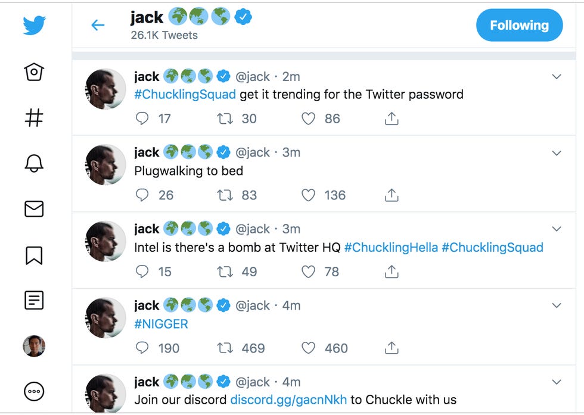The width and height of the screenshot is (584, 415).
Task: Click the Twitter bird logo
Action: coord(34,26)
